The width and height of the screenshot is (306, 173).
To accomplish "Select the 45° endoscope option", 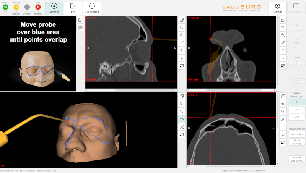I will click(x=297, y=117).
